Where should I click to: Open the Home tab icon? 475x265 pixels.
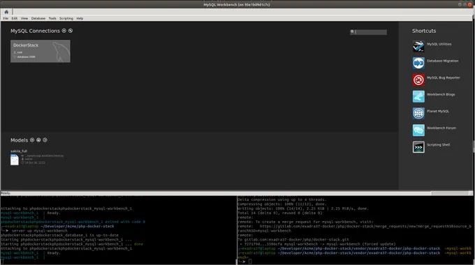tap(6, 12)
